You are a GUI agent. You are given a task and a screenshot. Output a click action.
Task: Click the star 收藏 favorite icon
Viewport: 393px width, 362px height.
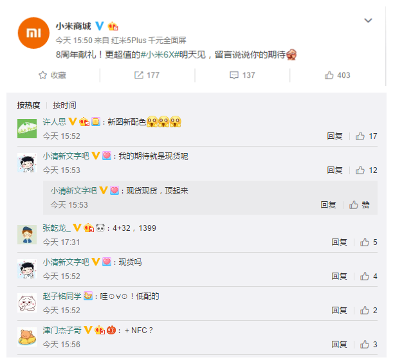43,75
